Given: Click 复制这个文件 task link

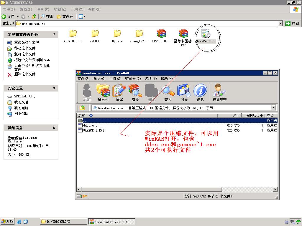Looking at the screenshot, I should (x=25, y=54).
